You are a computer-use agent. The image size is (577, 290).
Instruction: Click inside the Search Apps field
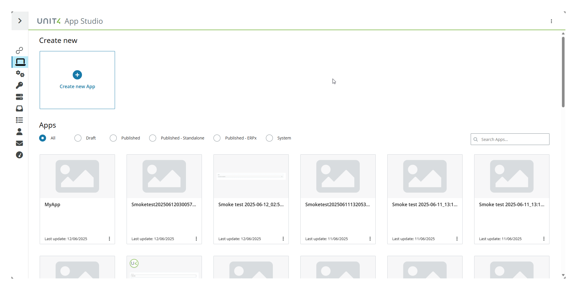click(x=513, y=139)
